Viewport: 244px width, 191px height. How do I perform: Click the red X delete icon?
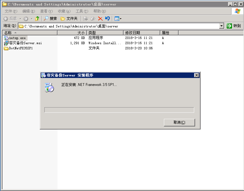tap(100, 19)
